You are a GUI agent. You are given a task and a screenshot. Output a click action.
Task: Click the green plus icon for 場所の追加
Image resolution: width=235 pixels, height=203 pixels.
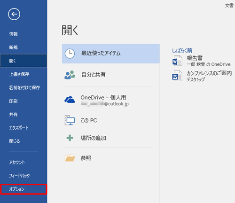pyautogui.click(x=70, y=138)
